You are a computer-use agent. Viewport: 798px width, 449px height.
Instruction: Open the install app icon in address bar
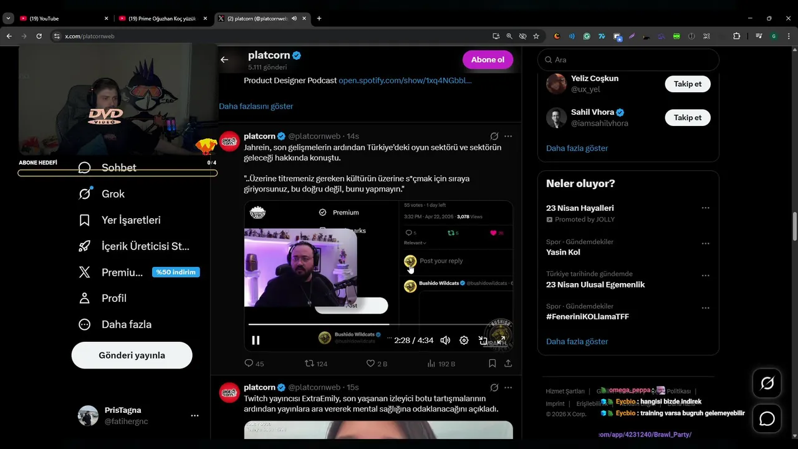[x=496, y=36]
